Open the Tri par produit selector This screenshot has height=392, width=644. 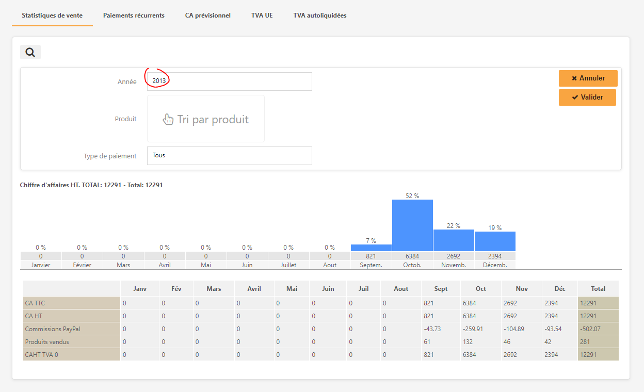point(206,119)
